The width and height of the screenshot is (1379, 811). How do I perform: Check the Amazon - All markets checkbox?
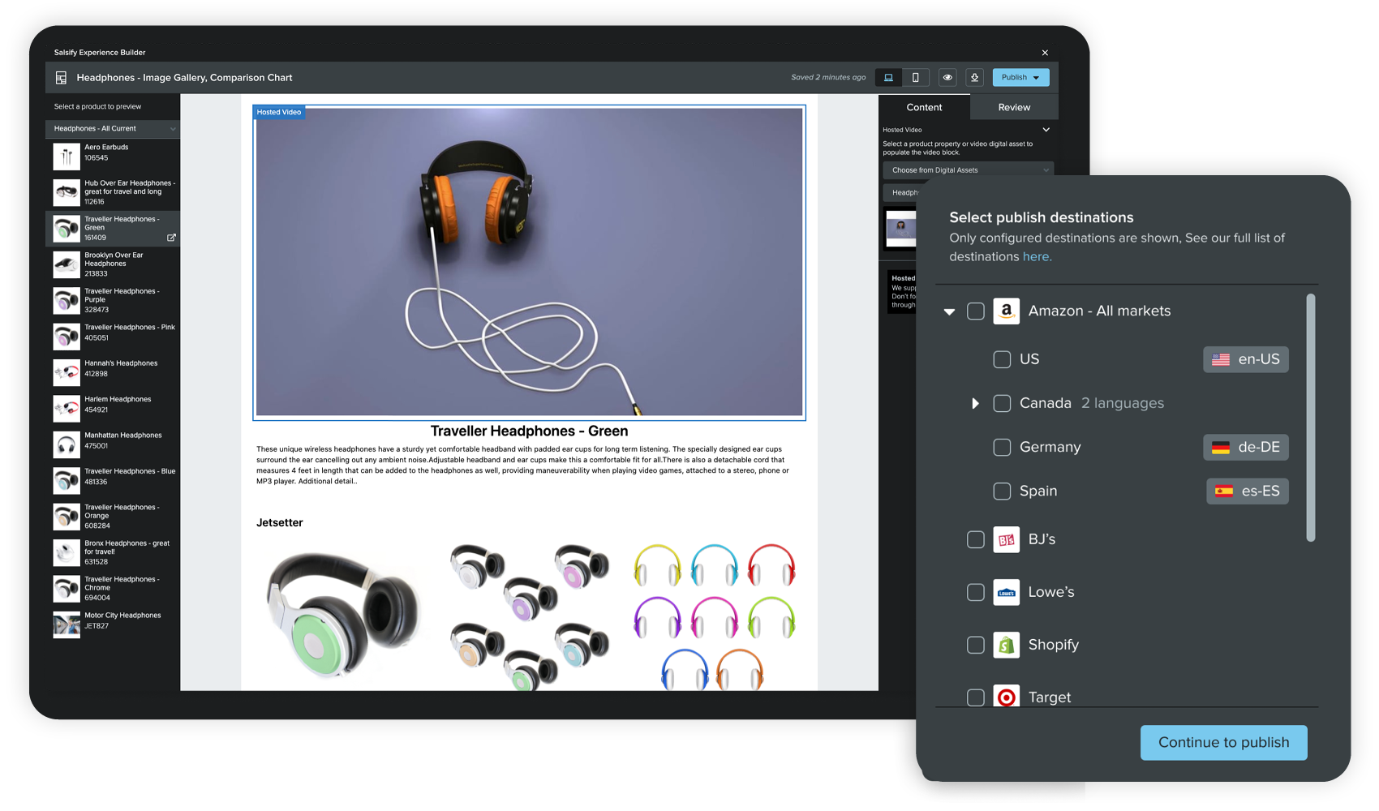click(x=976, y=311)
